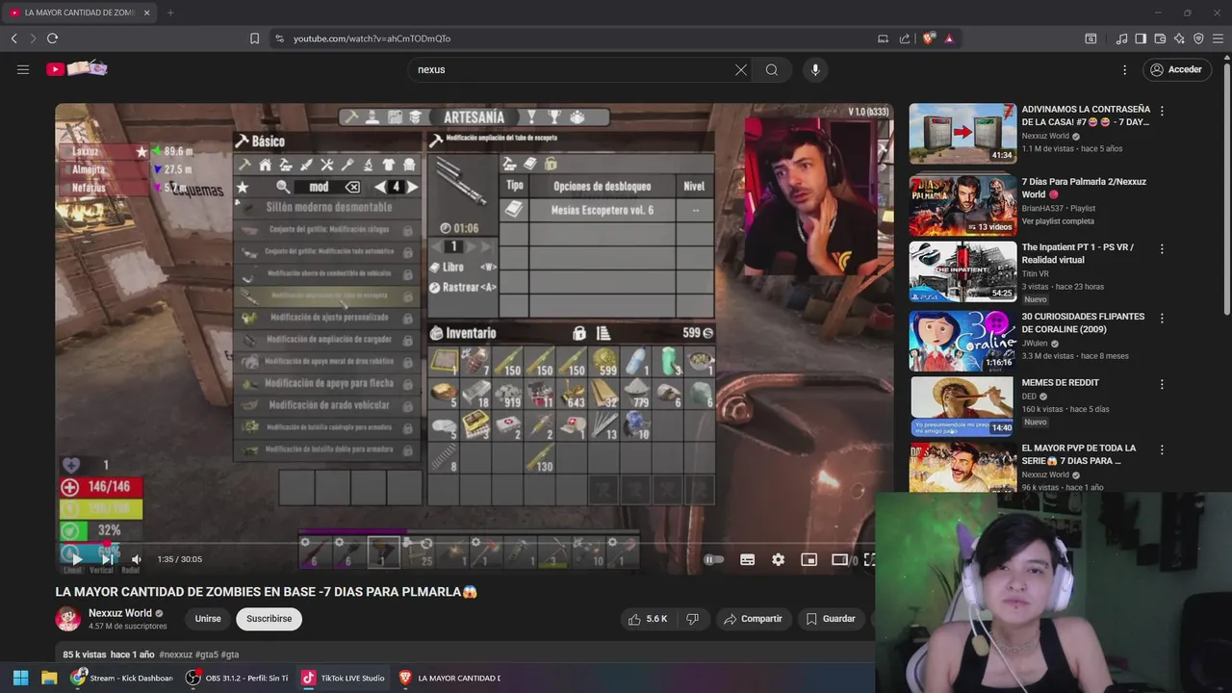Open Leo AI assistant icon
The width and height of the screenshot is (1232, 693).
(x=1179, y=38)
